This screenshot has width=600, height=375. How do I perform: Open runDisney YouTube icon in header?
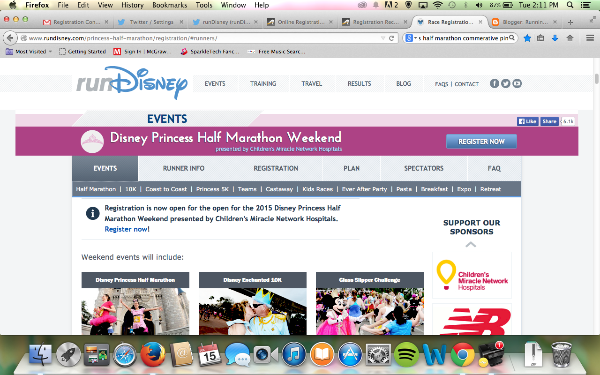tap(517, 83)
